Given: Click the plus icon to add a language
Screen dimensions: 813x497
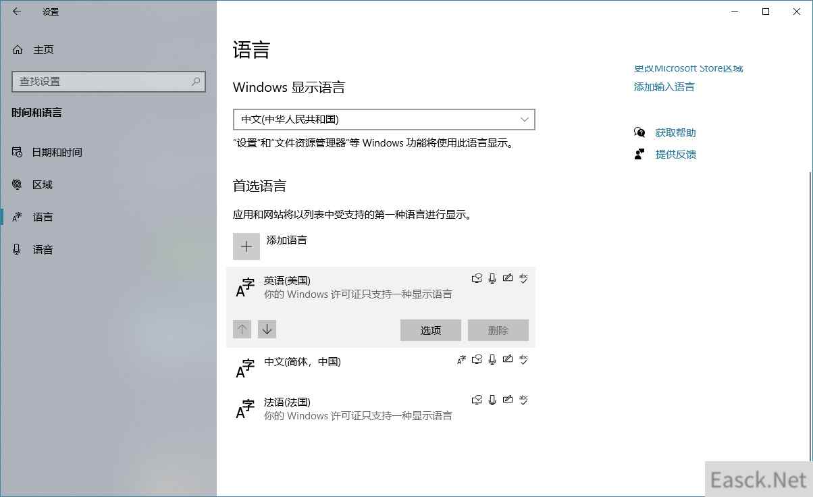Looking at the screenshot, I should pyautogui.click(x=246, y=246).
